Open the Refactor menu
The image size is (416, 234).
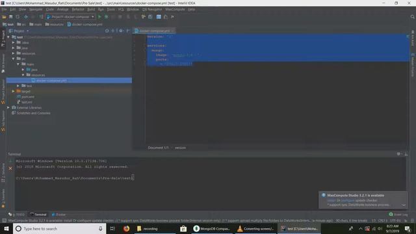pos(78,9)
